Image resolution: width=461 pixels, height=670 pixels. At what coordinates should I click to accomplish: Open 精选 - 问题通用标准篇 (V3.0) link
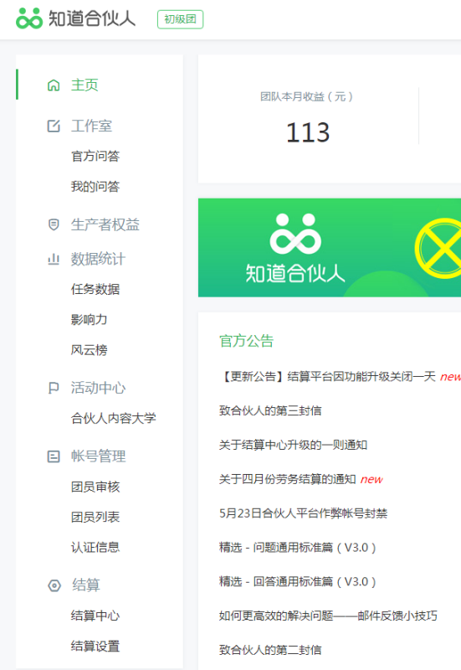click(x=298, y=548)
